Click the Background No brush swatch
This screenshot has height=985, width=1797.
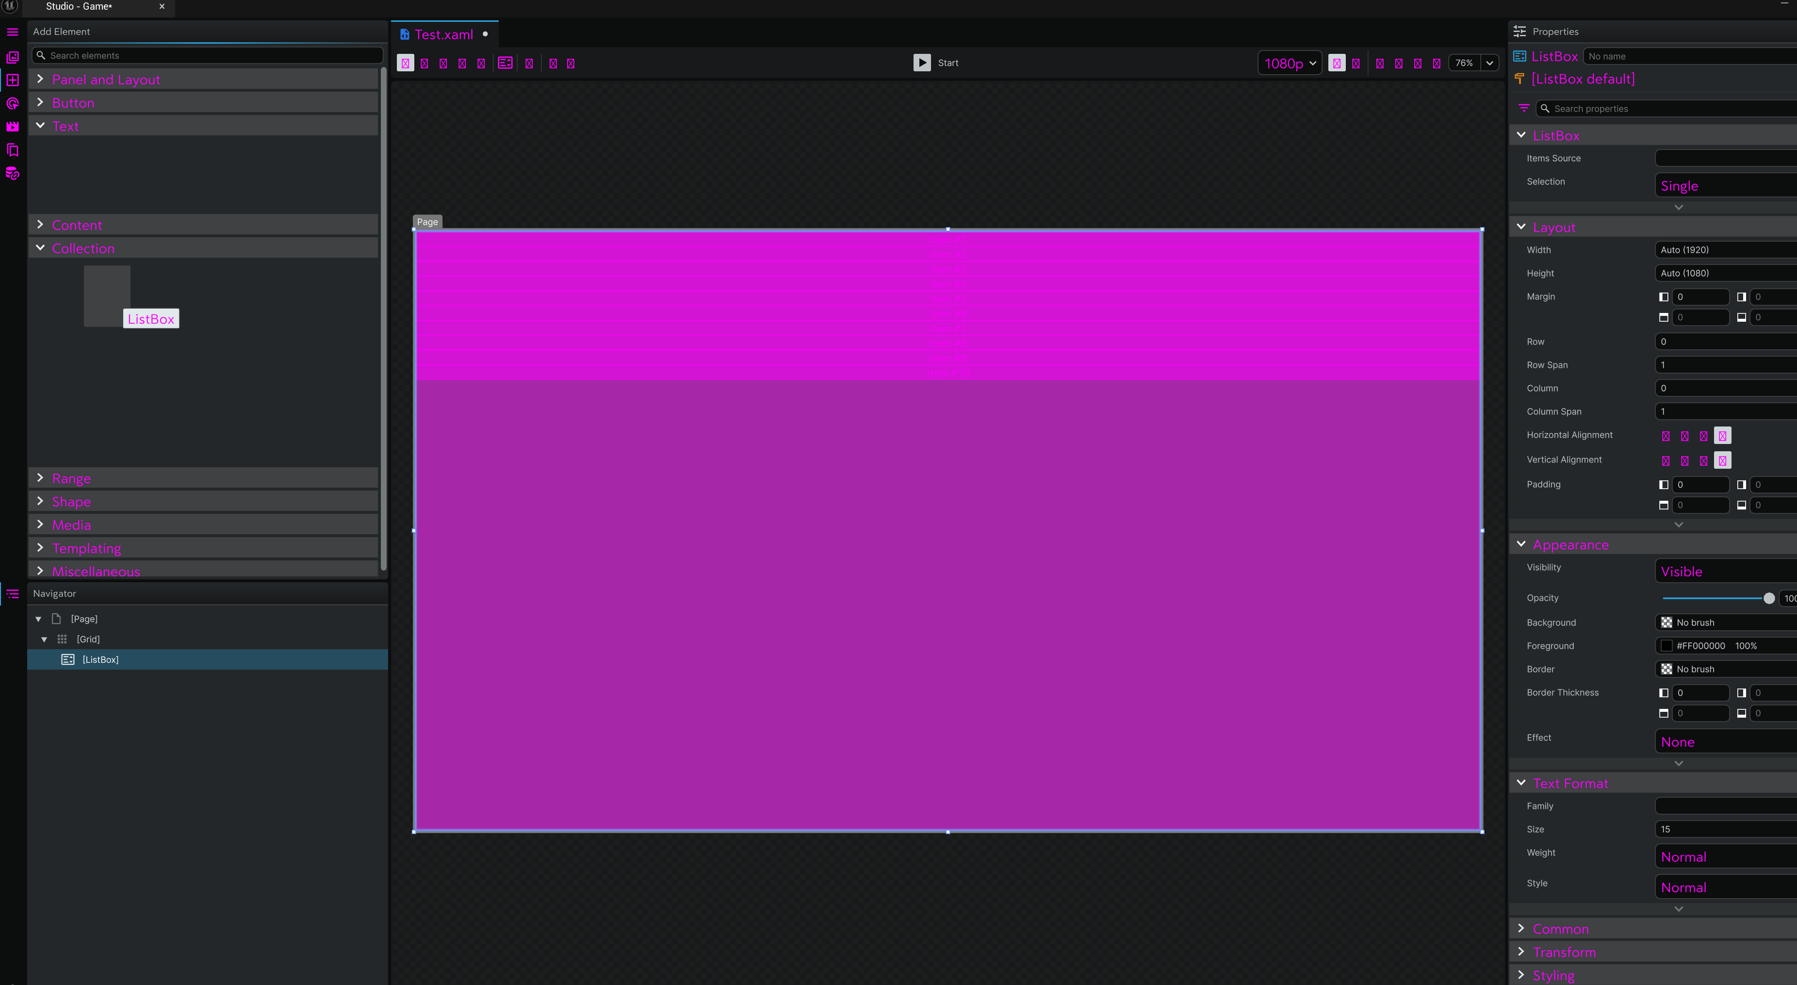click(x=1666, y=623)
